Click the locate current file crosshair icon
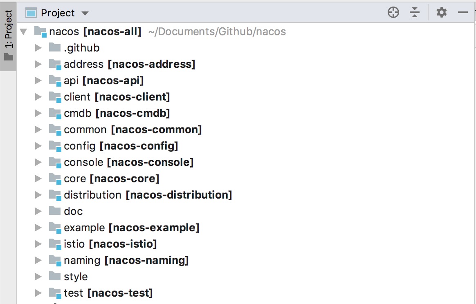Image resolution: width=476 pixels, height=304 pixels. [393, 13]
